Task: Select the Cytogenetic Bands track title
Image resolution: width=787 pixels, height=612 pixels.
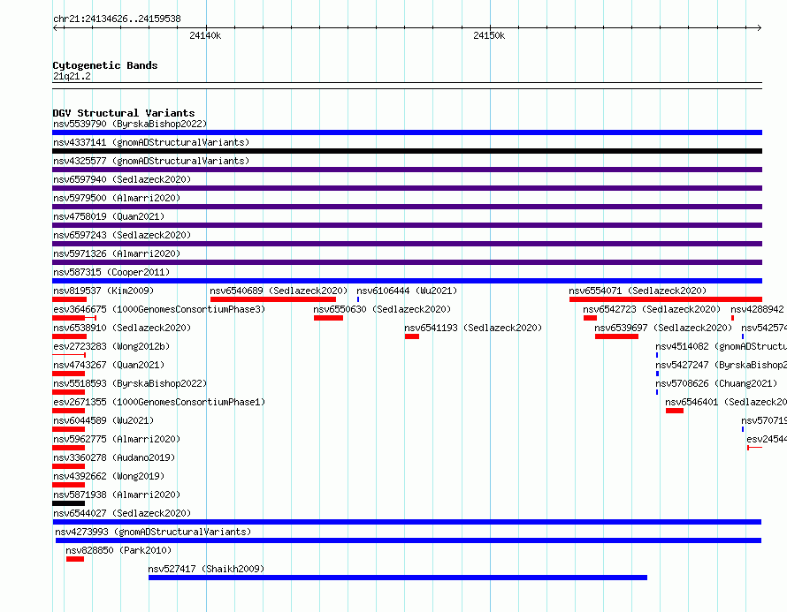Action: pos(105,65)
